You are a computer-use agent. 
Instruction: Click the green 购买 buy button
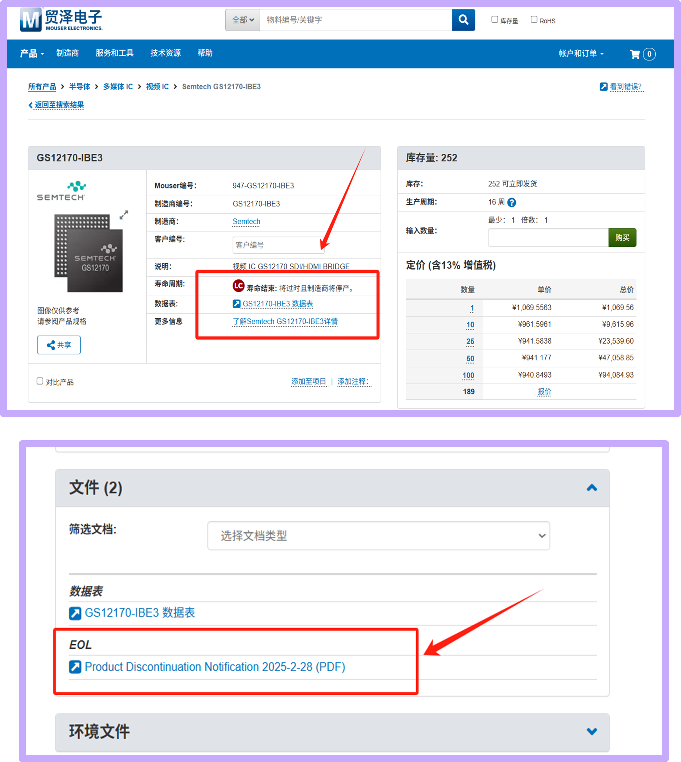click(x=622, y=237)
